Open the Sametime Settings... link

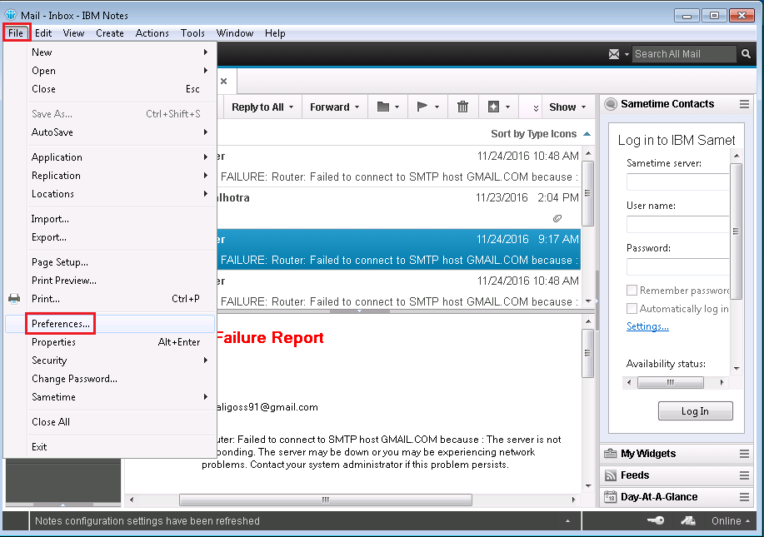coord(647,326)
